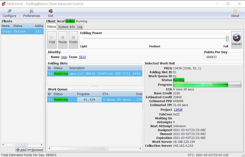Click Folding Slots Status column header

pos(60,68)
